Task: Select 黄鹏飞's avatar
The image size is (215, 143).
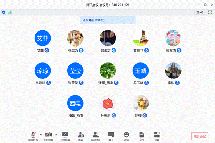Action: (140, 38)
